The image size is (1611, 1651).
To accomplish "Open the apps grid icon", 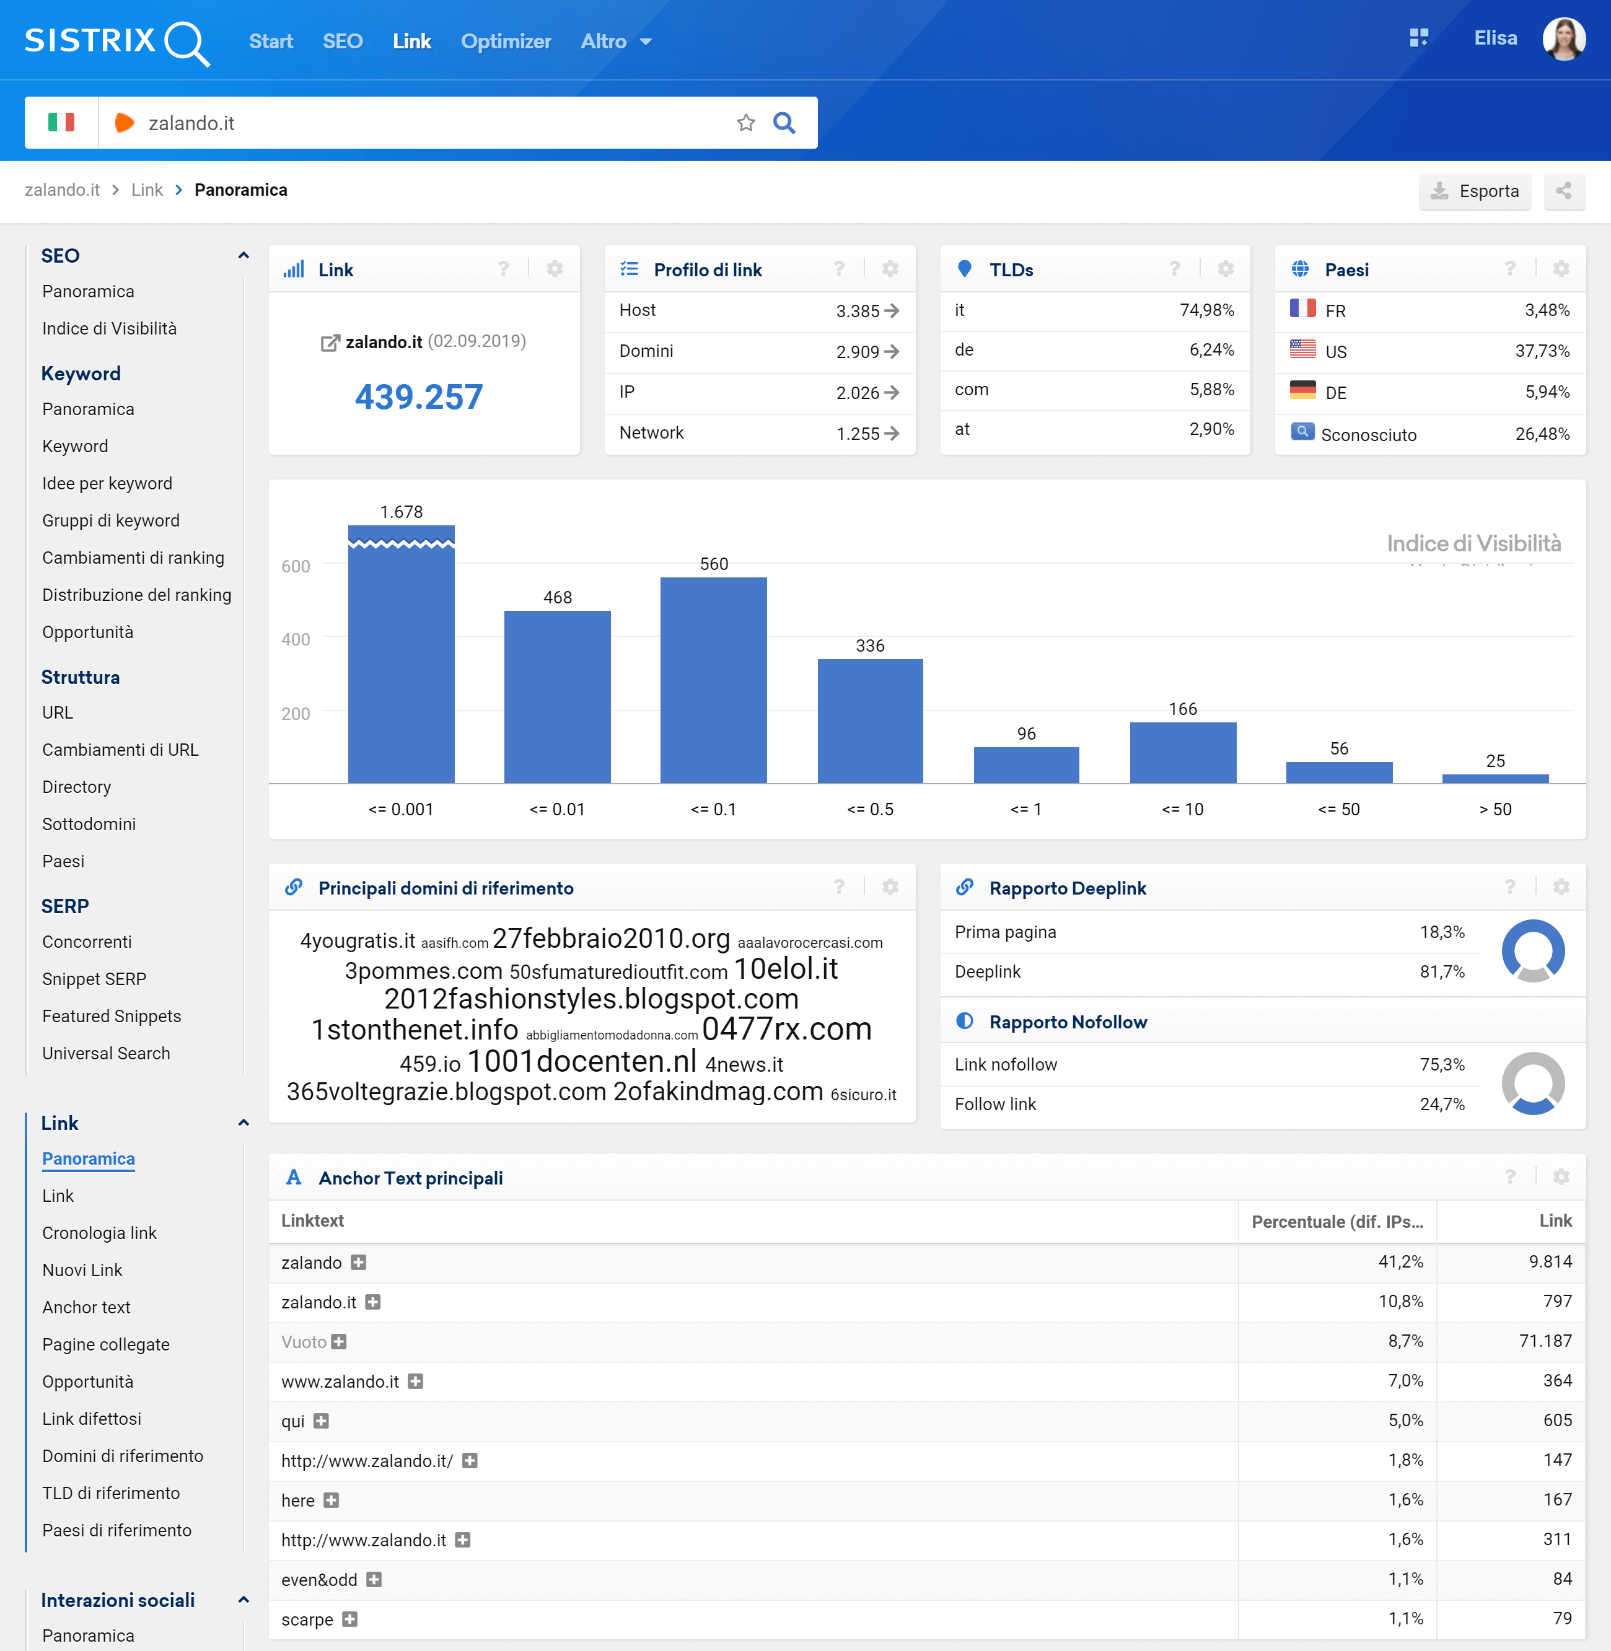I will (1418, 38).
